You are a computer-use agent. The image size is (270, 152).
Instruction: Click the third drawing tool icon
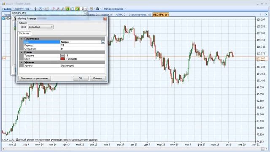click(63, 9)
